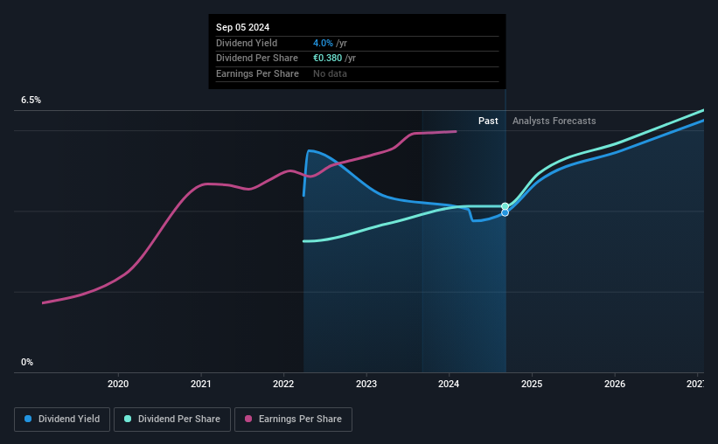Viewport: 718px width, 444px height.
Task: Click the Past section label
Action: tap(488, 121)
